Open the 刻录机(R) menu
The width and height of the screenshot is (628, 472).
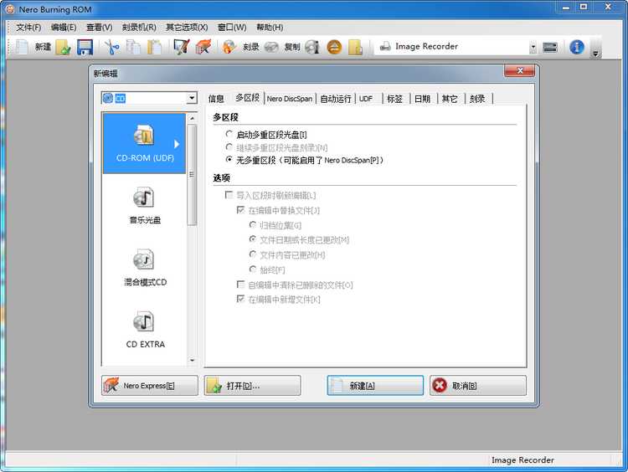tap(138, 28)
